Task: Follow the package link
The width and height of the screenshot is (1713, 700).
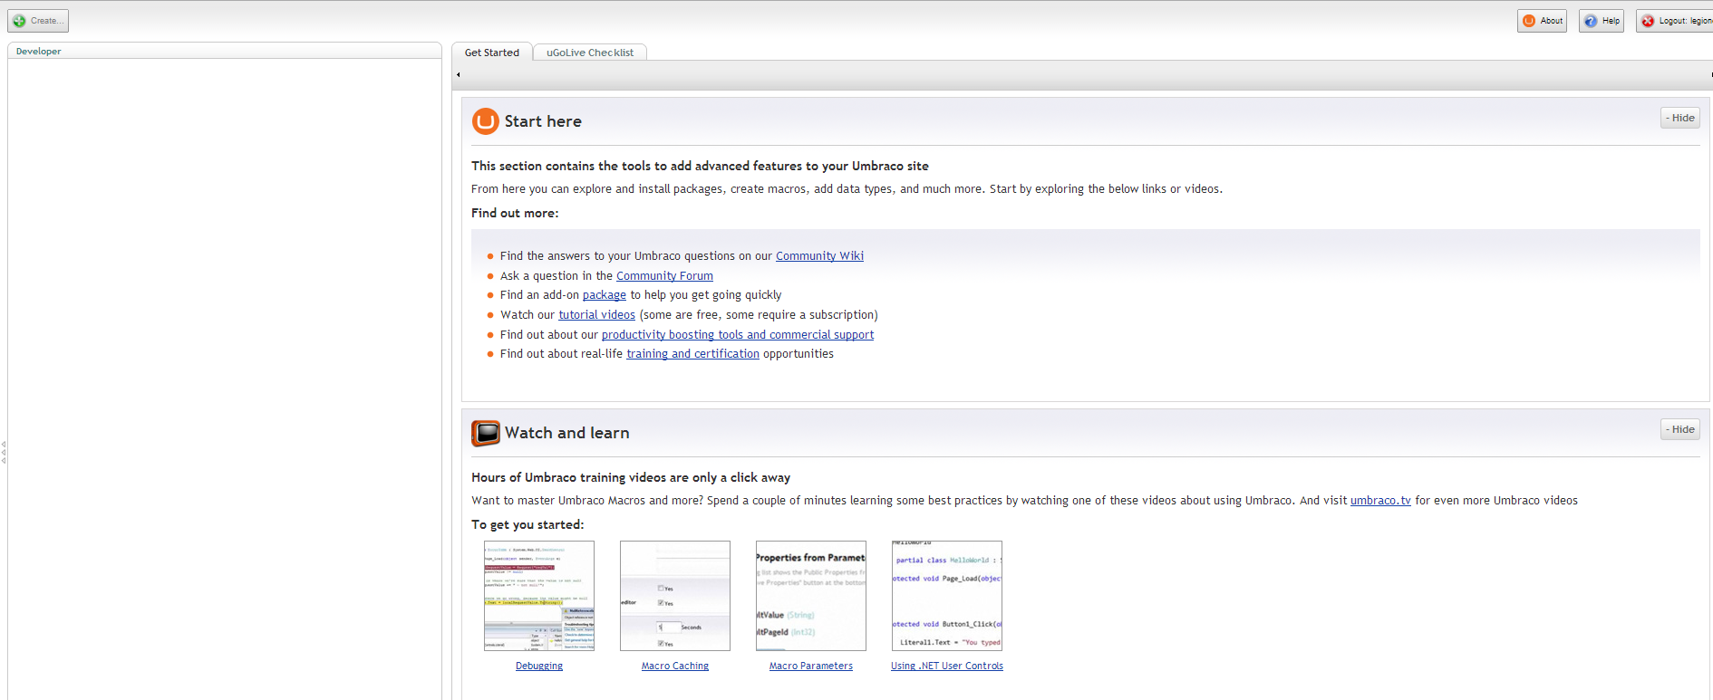Action: pyautogui.click(x=605, y=295)
